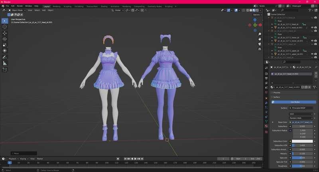319x172 pixels.
Task: Open the Object Data properties tab
Action: (266, 121)
